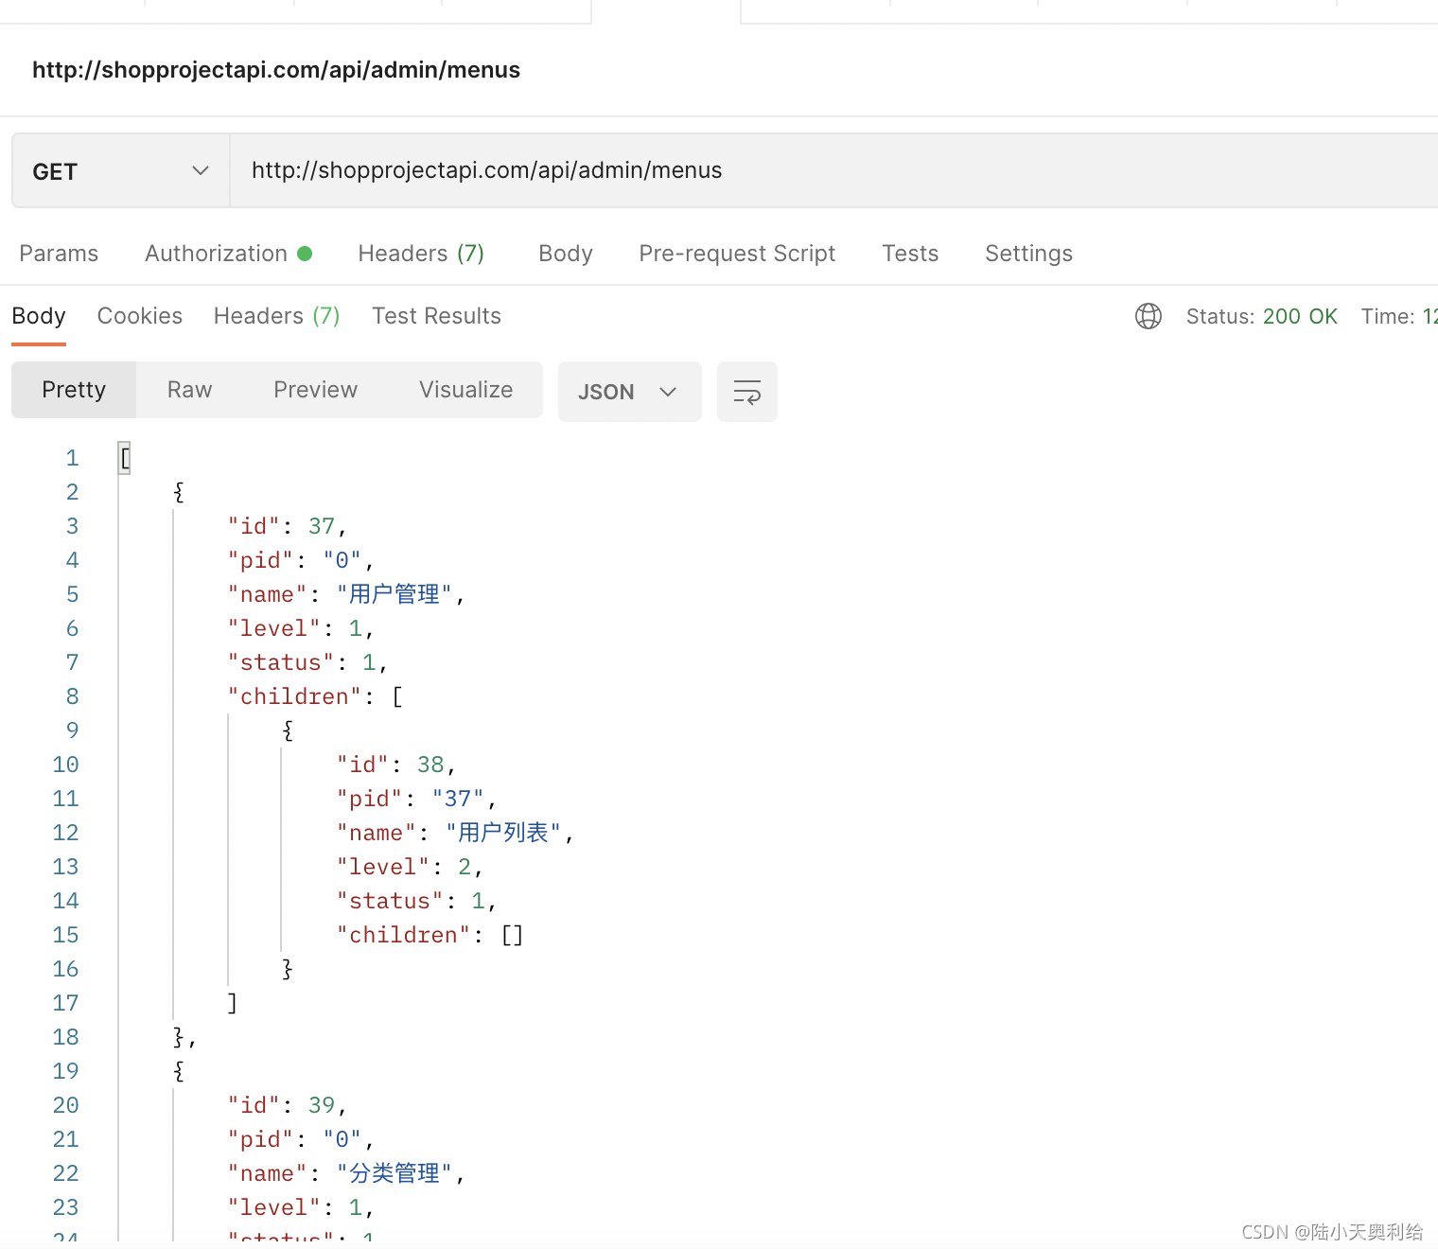Click the Time label in response status bar
This screenshot has width=1438, height=1249.
click(x=1388, y=316)
